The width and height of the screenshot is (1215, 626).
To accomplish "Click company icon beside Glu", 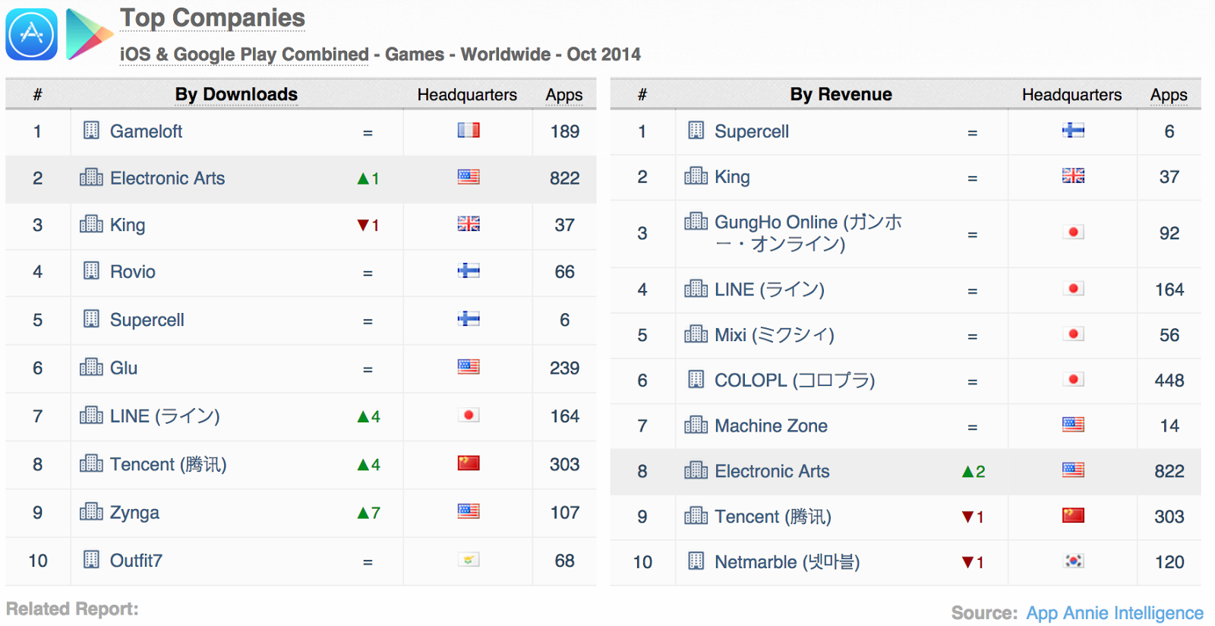I will [x=91, y=368].
